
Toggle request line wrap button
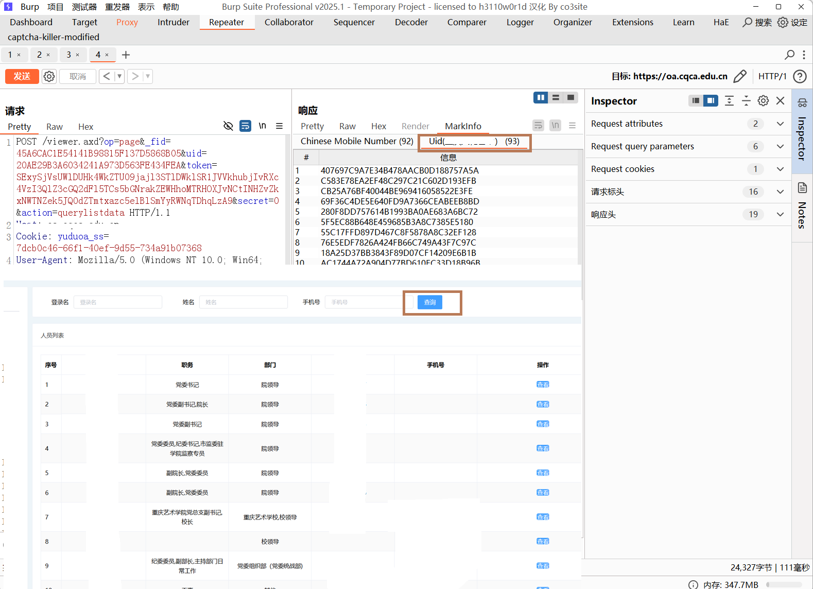tap(246, 126)
